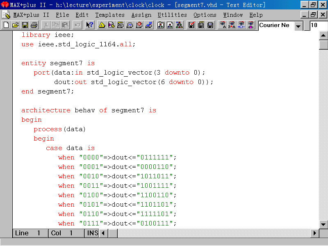Screen dimensions: 328x246
Task: Click Search text icon with eye and A
Action: pyautogui.click(x=223, y=25)
